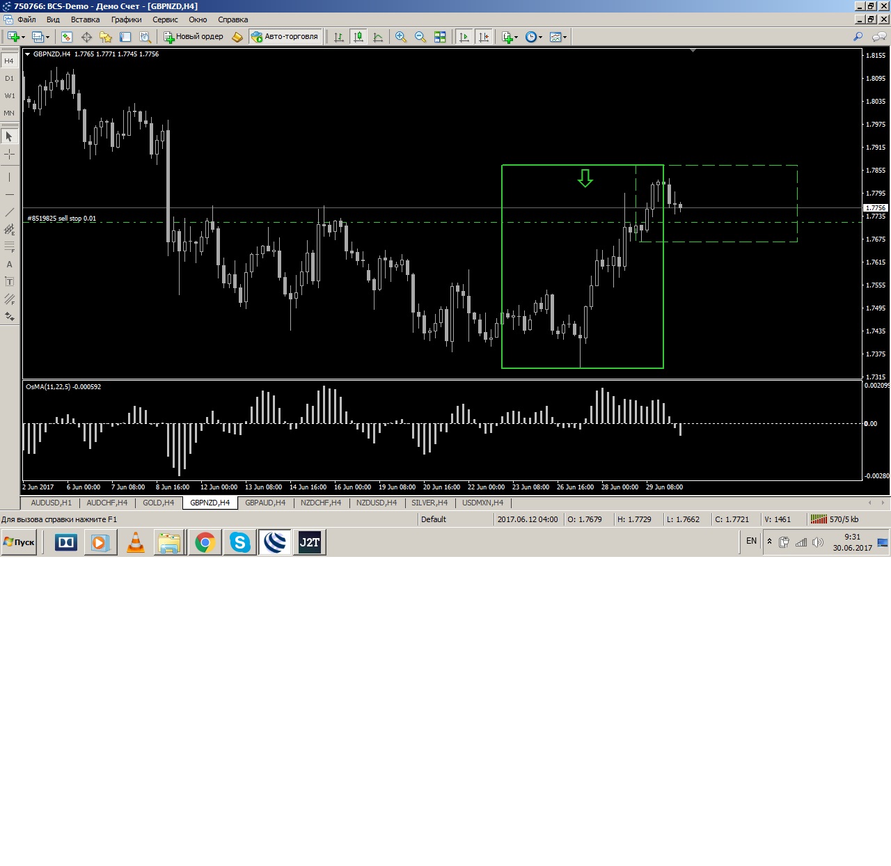This screenshot has width=891, height=866.
Task: Click the Periods clock icon
Action: pyautogui.click(x=531, y=37)
